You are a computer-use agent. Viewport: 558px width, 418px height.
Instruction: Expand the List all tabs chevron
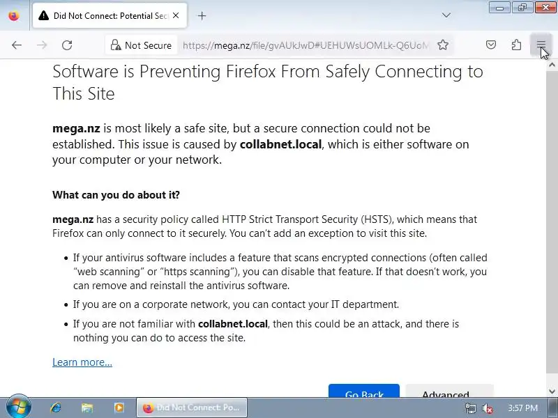coord(446,15)
